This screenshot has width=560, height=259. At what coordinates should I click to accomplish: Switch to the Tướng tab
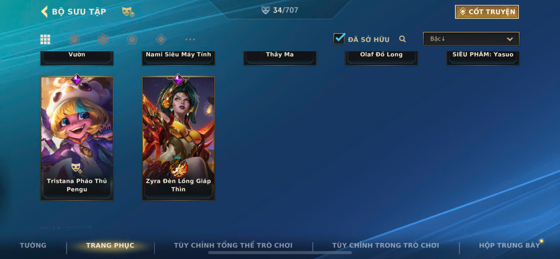point(33,245)
